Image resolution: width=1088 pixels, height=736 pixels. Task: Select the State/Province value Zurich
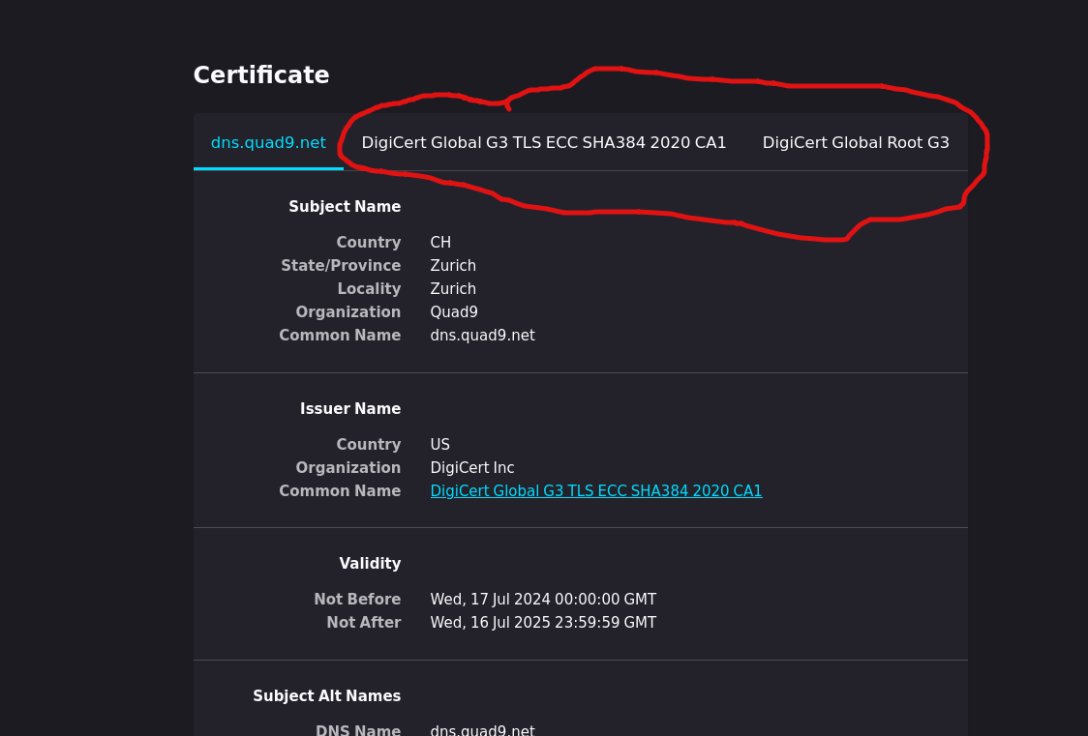[x=453, y=265]
